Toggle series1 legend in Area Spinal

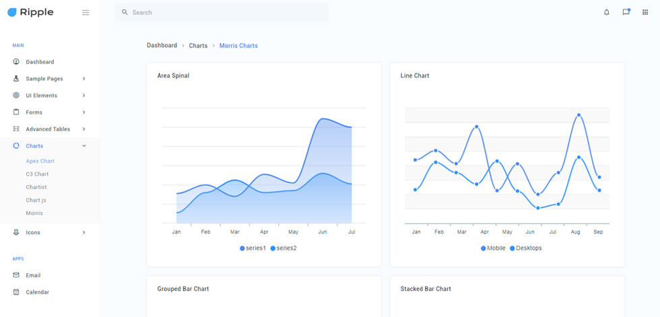253,248
